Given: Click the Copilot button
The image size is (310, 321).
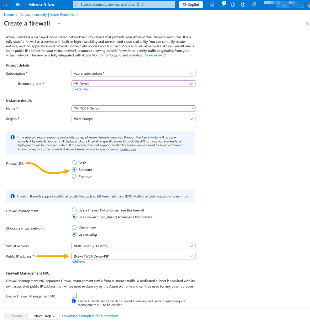Looking at the screenshot, I should point(191,4).
